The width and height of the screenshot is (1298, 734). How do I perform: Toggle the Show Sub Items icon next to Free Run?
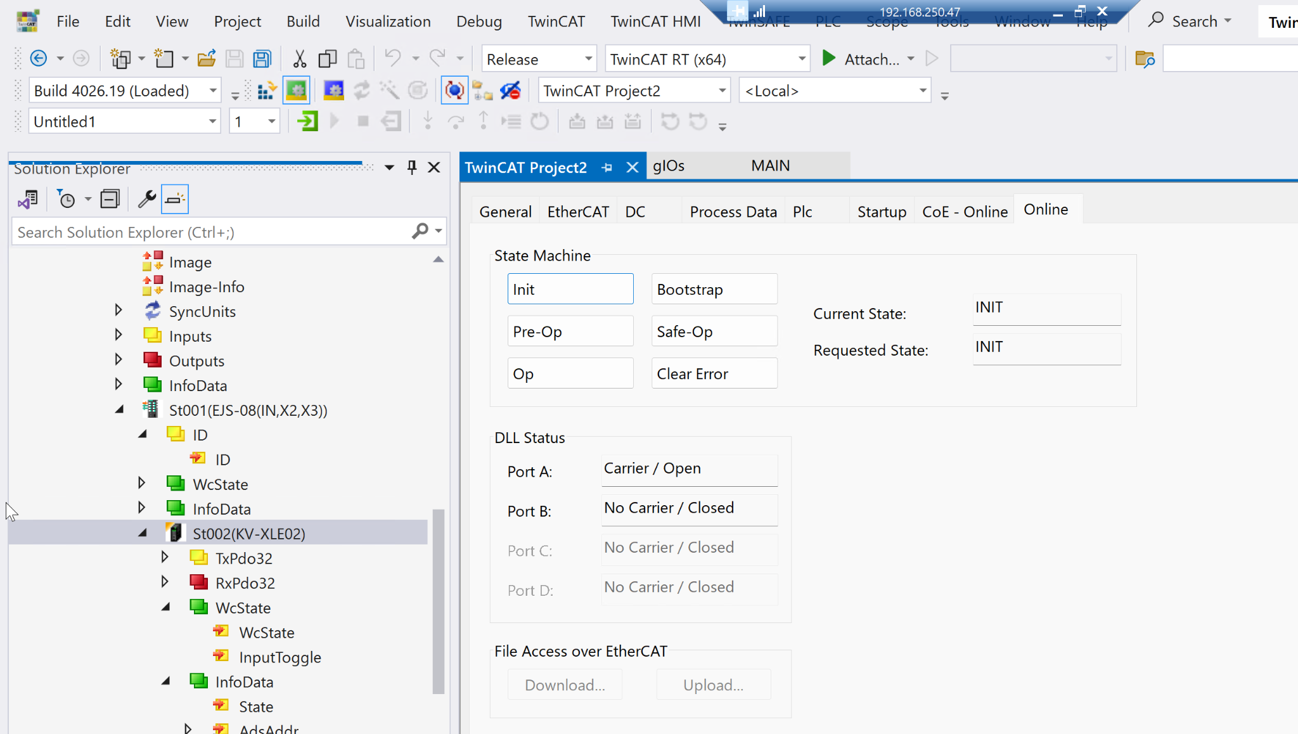tap(482, 91)
